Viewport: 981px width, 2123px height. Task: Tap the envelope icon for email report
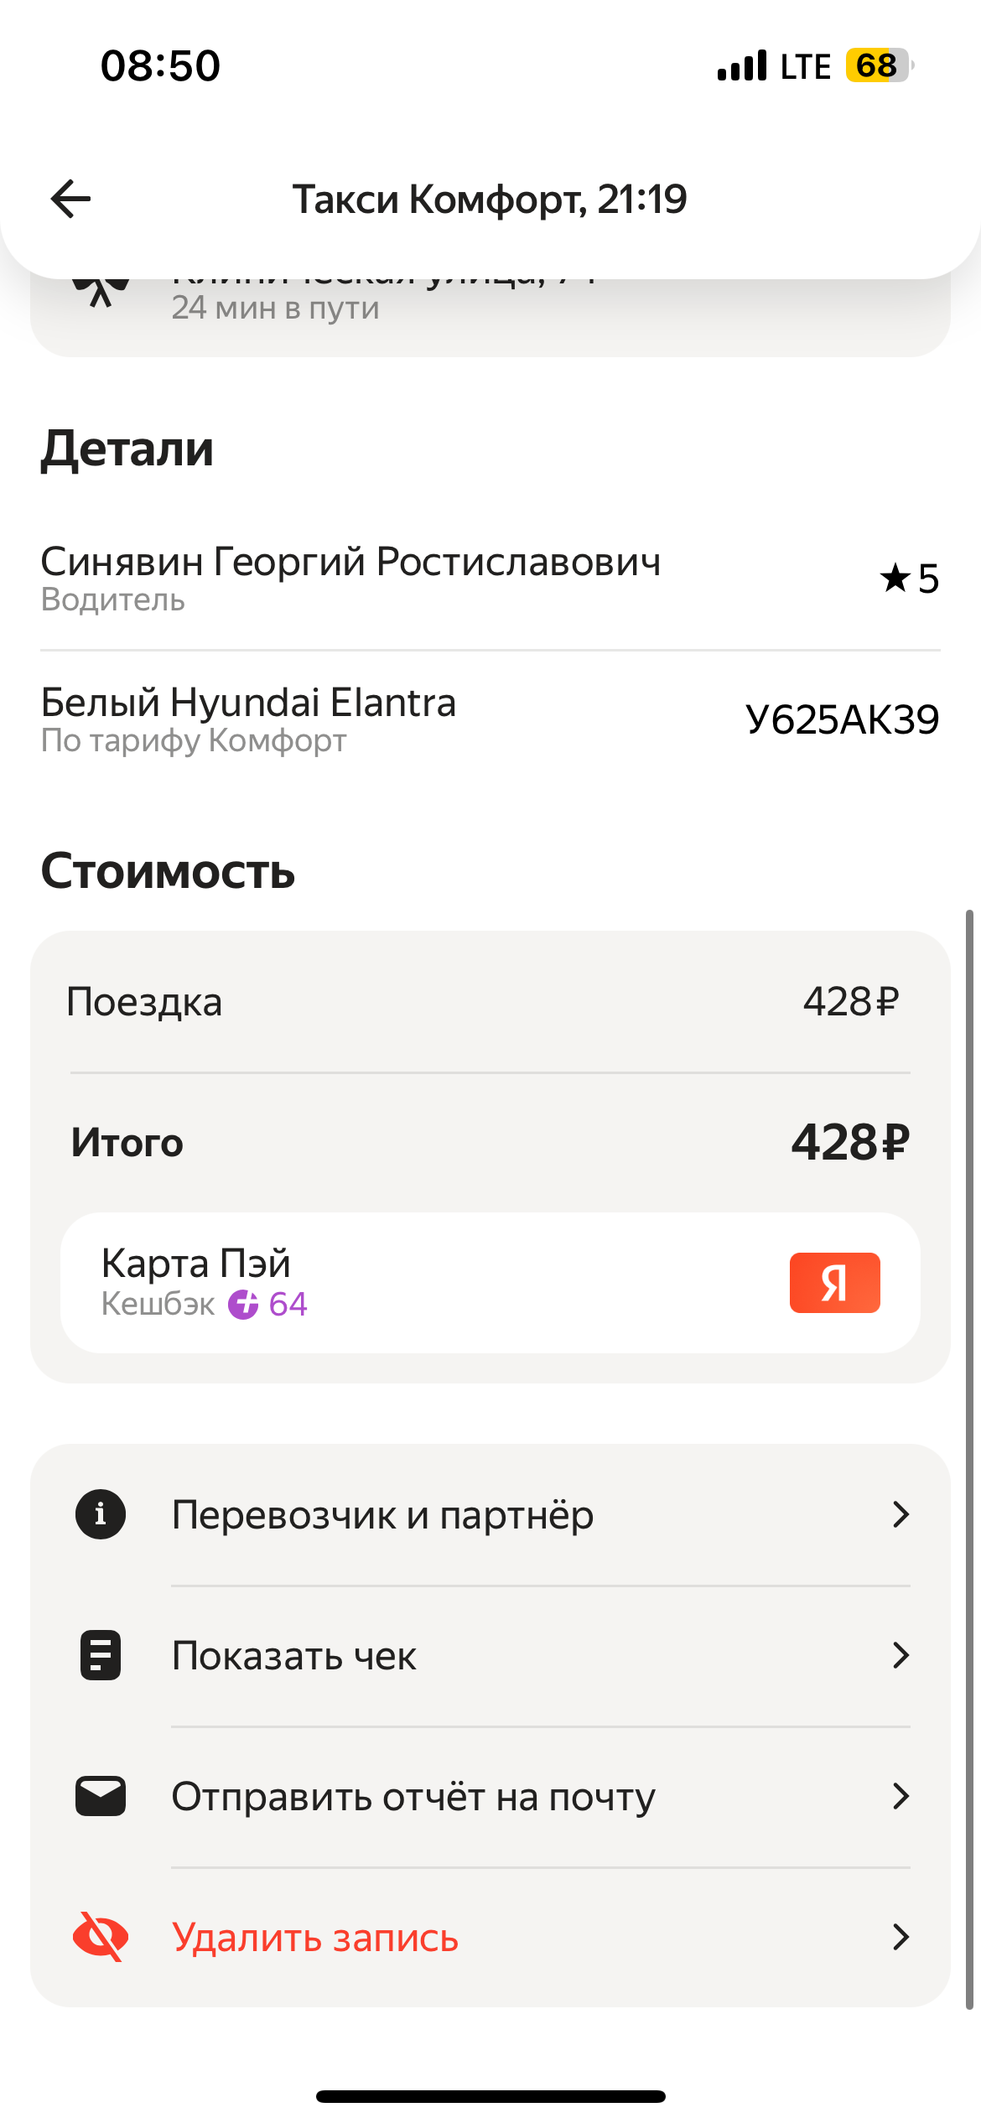click(101, 1796)
